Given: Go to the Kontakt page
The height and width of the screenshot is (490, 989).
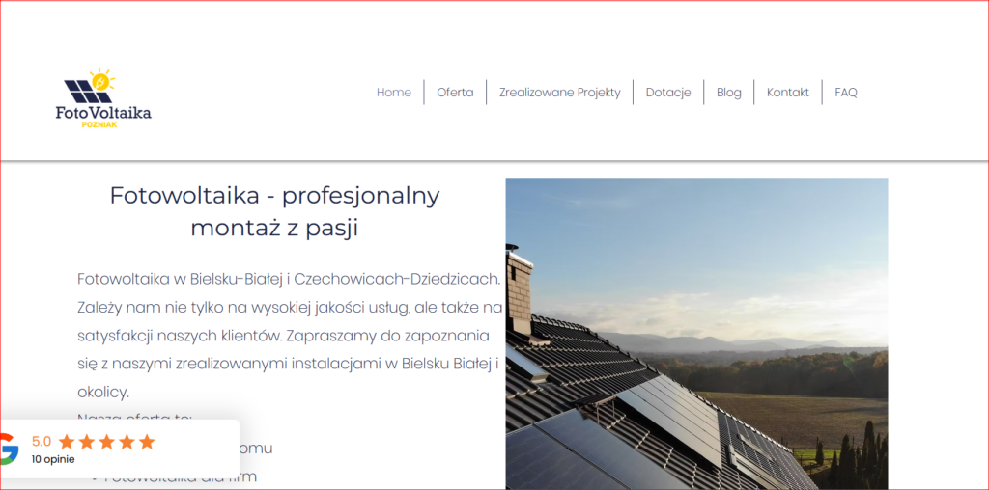Looking at the screenshot, I should 788,93.
